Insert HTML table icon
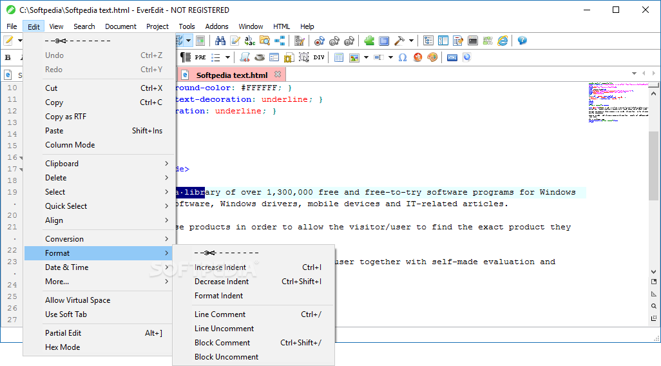The height and width of the screenshot is (366, 661). click(339, 57)
